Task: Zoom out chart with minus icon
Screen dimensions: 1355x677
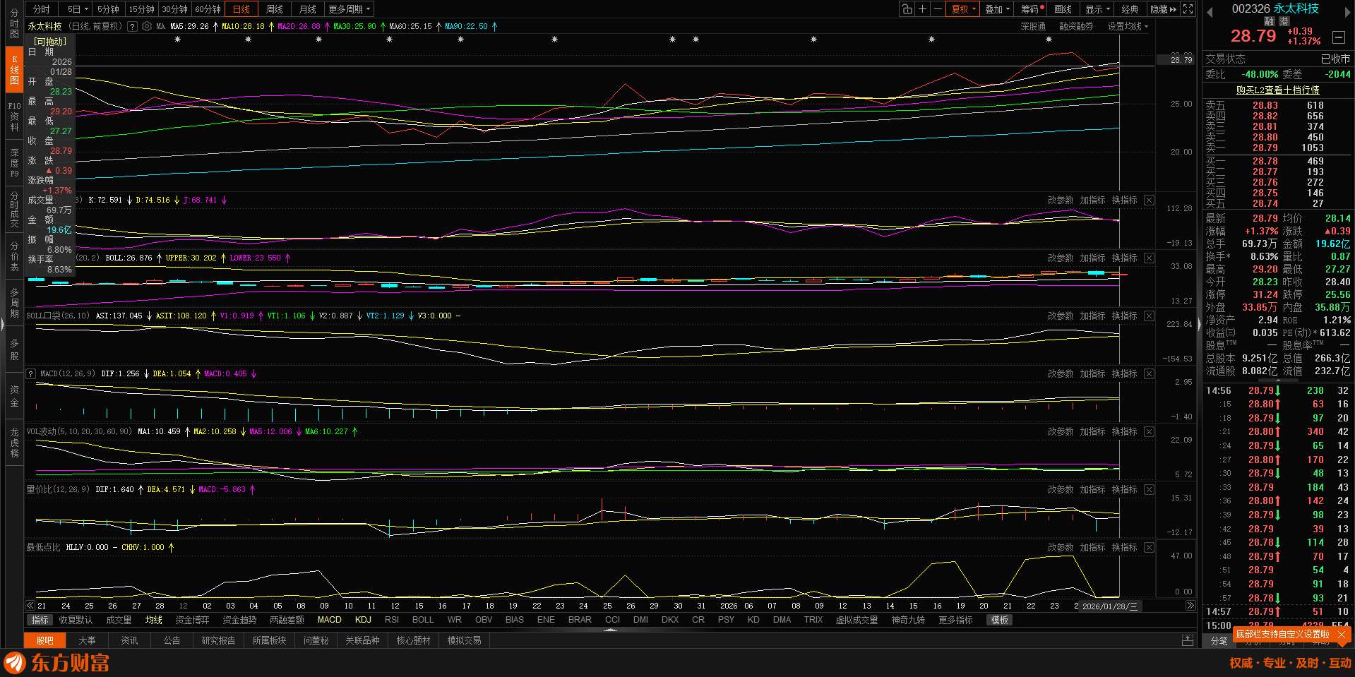Action: coord(938,9)
